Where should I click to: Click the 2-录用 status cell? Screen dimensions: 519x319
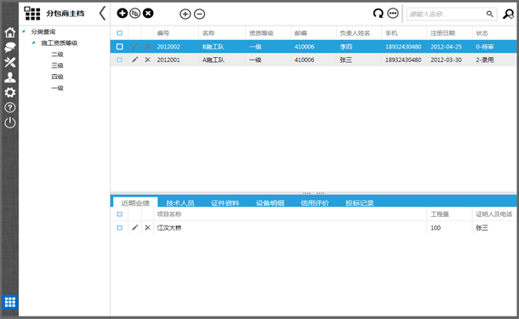[x=485, y=60]
